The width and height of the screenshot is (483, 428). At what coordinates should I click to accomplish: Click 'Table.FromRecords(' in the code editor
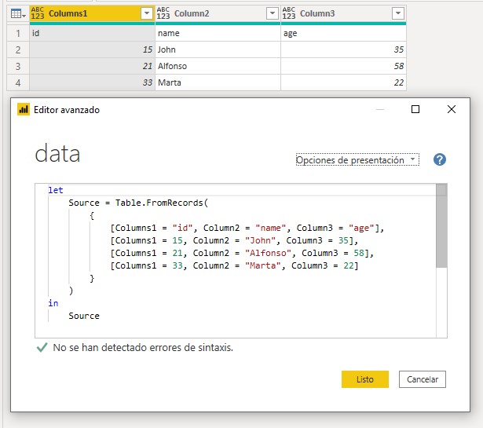click(x=162, y=203)
